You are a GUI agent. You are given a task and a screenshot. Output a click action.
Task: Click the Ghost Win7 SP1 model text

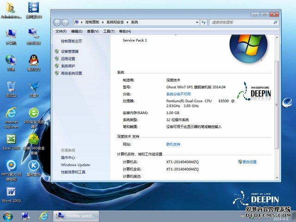pos(196,87)
